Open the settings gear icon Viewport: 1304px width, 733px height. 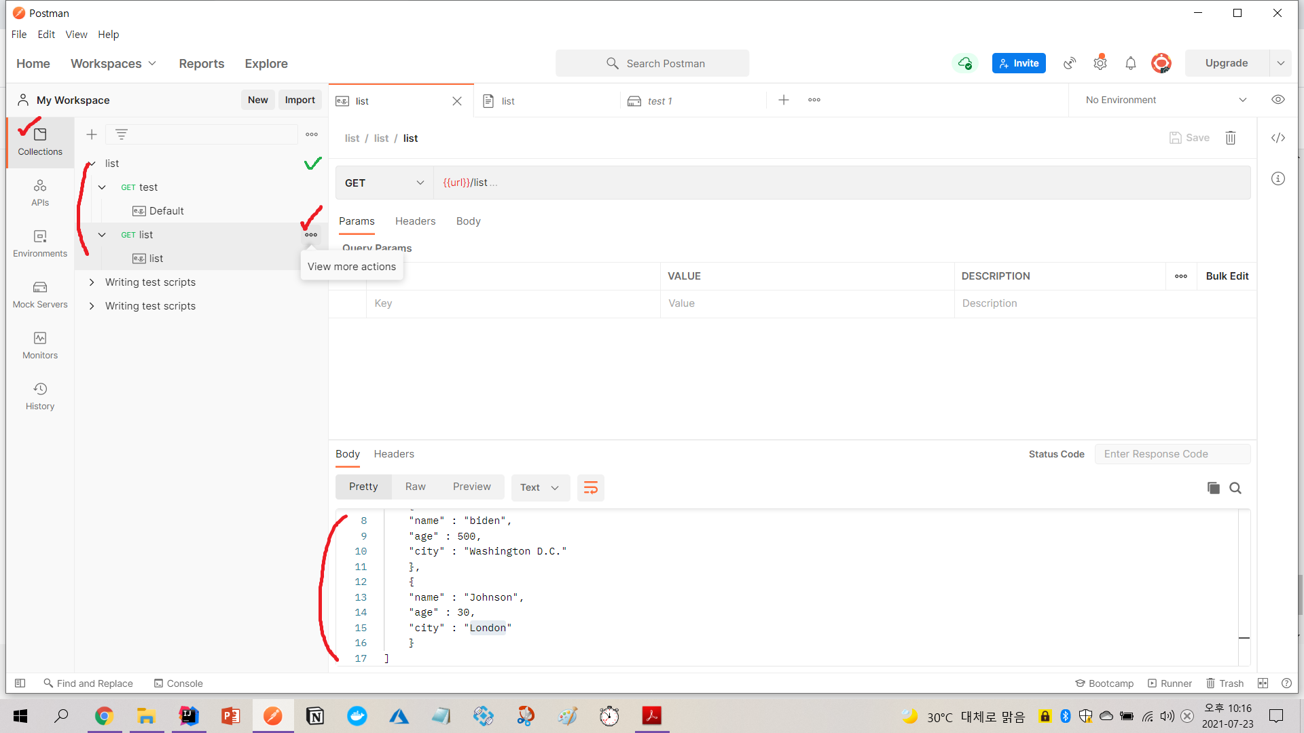pos(1100,63)
